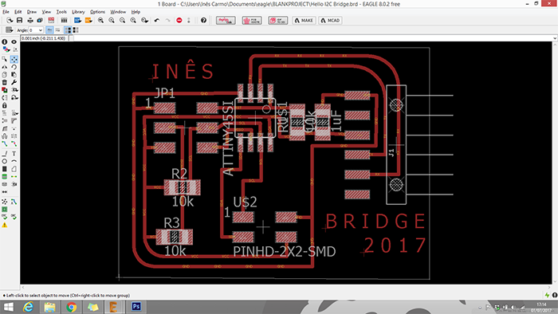This screenshot has width=558, height=314.
Task: Switch to schematic with the SCH/BRD icon
Action: [x=51, y=20]
